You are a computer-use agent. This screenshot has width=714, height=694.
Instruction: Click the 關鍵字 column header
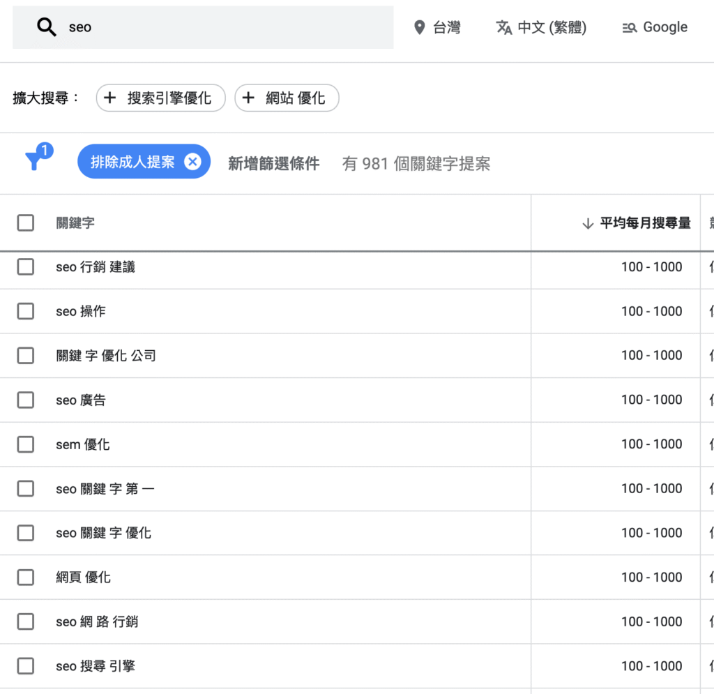[x=75, y=222]
